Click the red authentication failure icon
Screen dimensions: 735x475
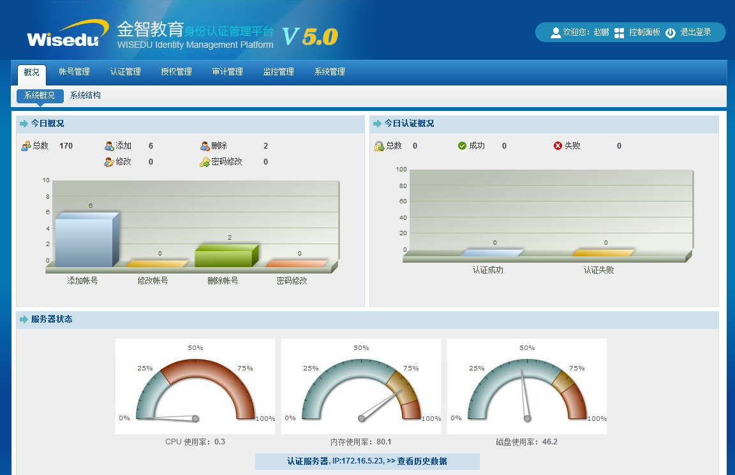pyautogui.click(x=558, y=146)
